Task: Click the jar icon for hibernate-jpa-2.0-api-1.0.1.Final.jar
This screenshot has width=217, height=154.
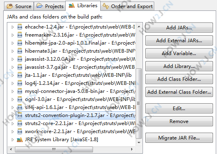Action: pyautogui.click(x=20, y=43)
